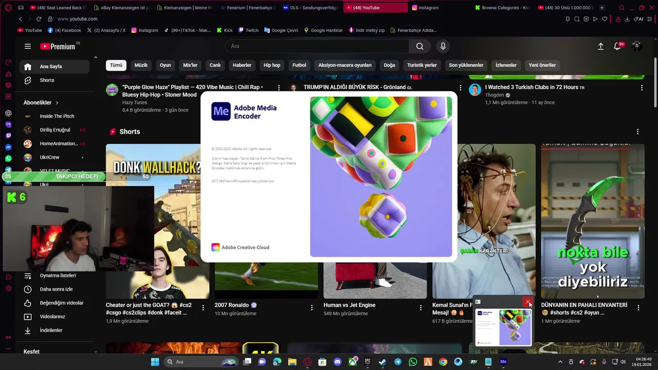Open Google Chrome from the taskbar

(x=443, y=362)
